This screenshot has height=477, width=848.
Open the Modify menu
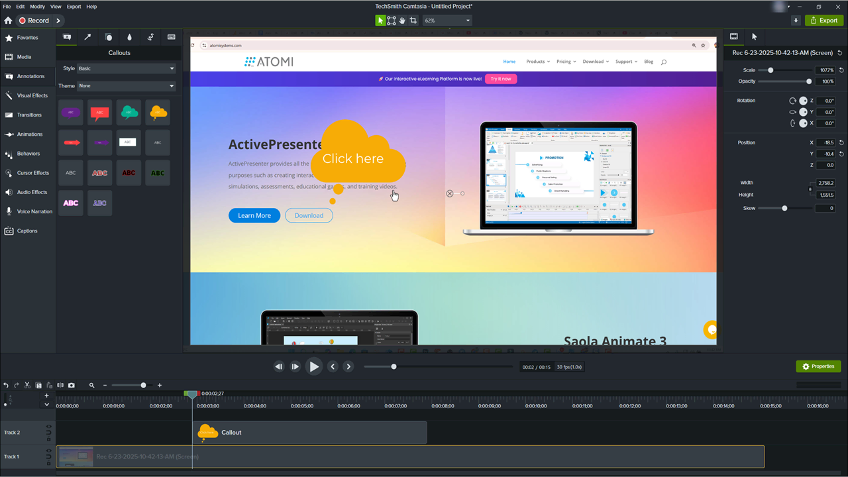coord(37,7)
